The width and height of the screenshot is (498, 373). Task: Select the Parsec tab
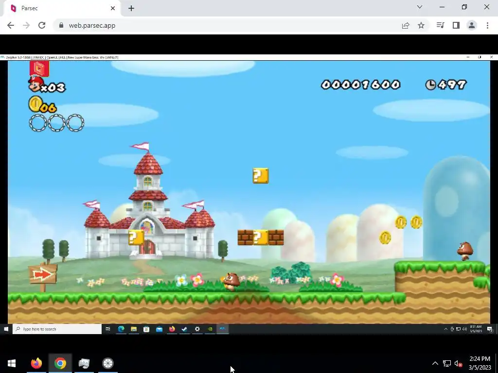pos(62,8)
